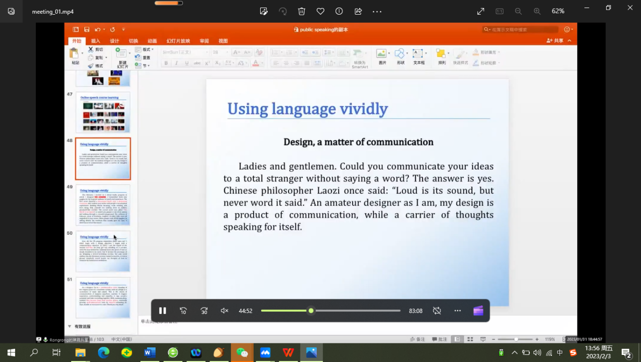Open more options in playback bar

tap(458, 311)
